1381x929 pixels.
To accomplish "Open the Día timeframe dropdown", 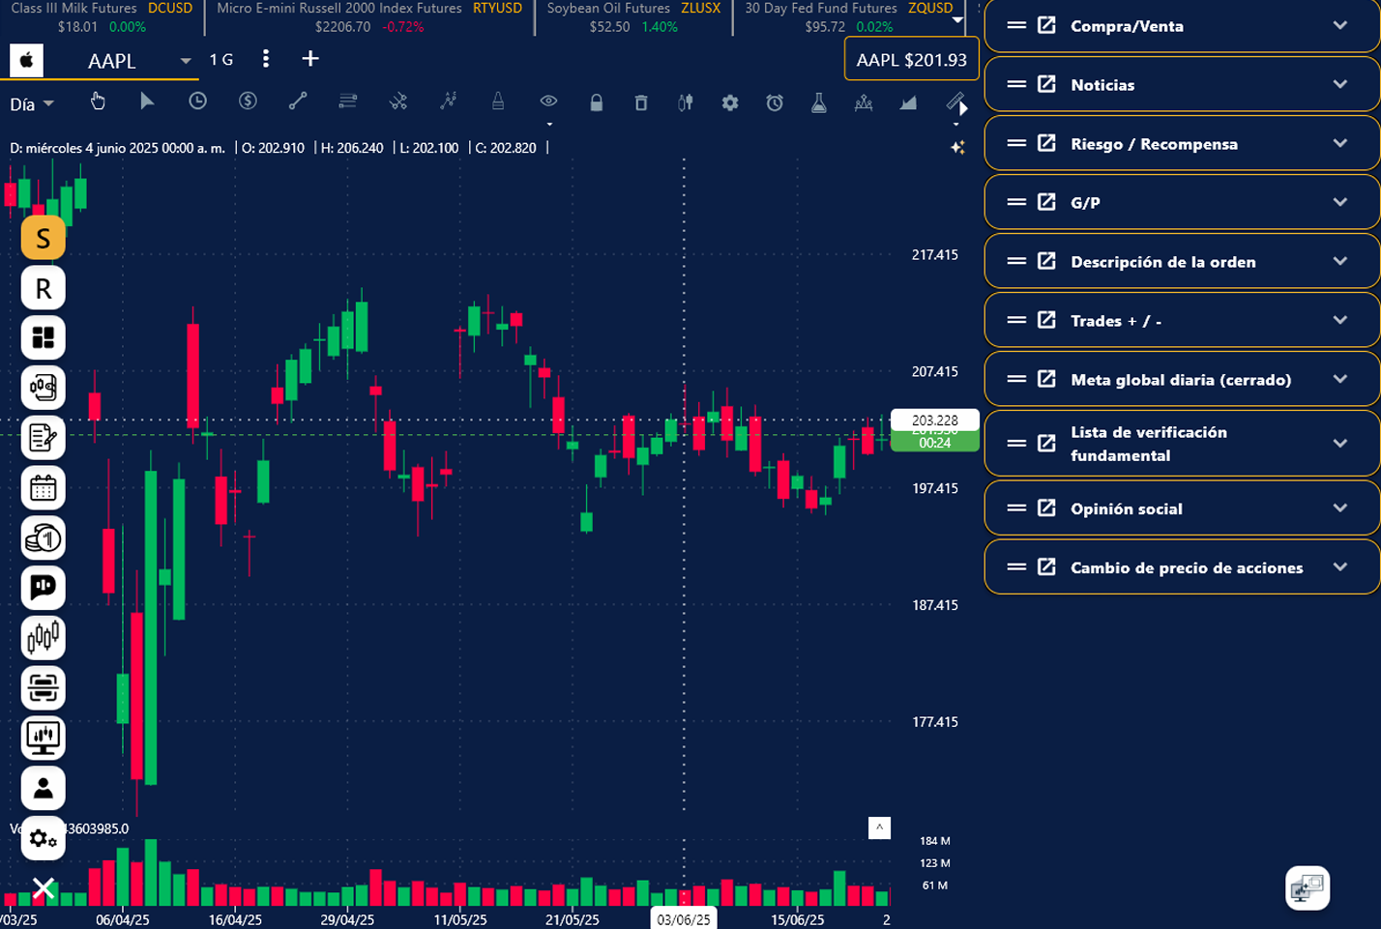I will coord(32,104).
